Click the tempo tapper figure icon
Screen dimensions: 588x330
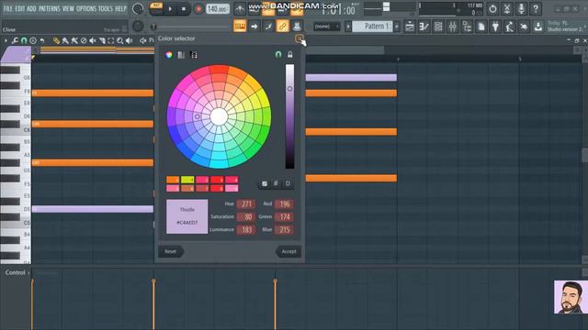click(x=510, y=27)
